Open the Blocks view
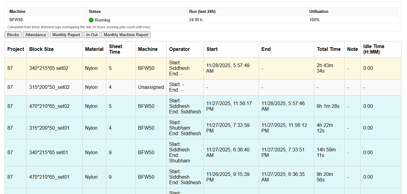The width and height of the screenshot is (407, 194). click(x=13, y=35)
